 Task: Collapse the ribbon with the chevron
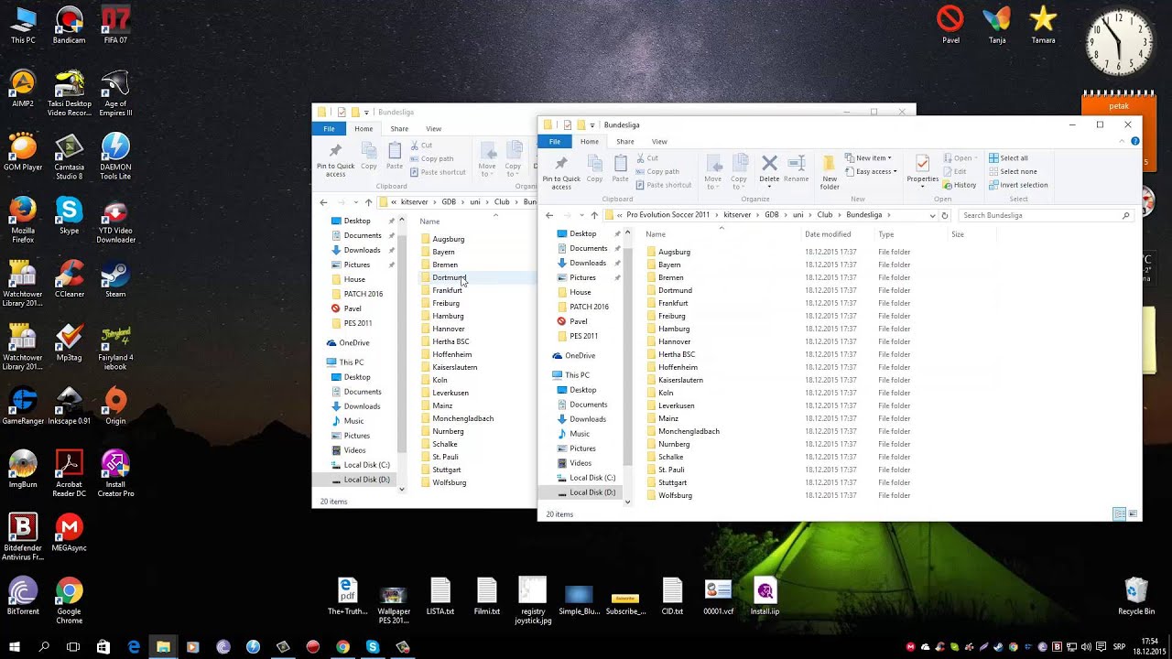[x=1122, y=141]
